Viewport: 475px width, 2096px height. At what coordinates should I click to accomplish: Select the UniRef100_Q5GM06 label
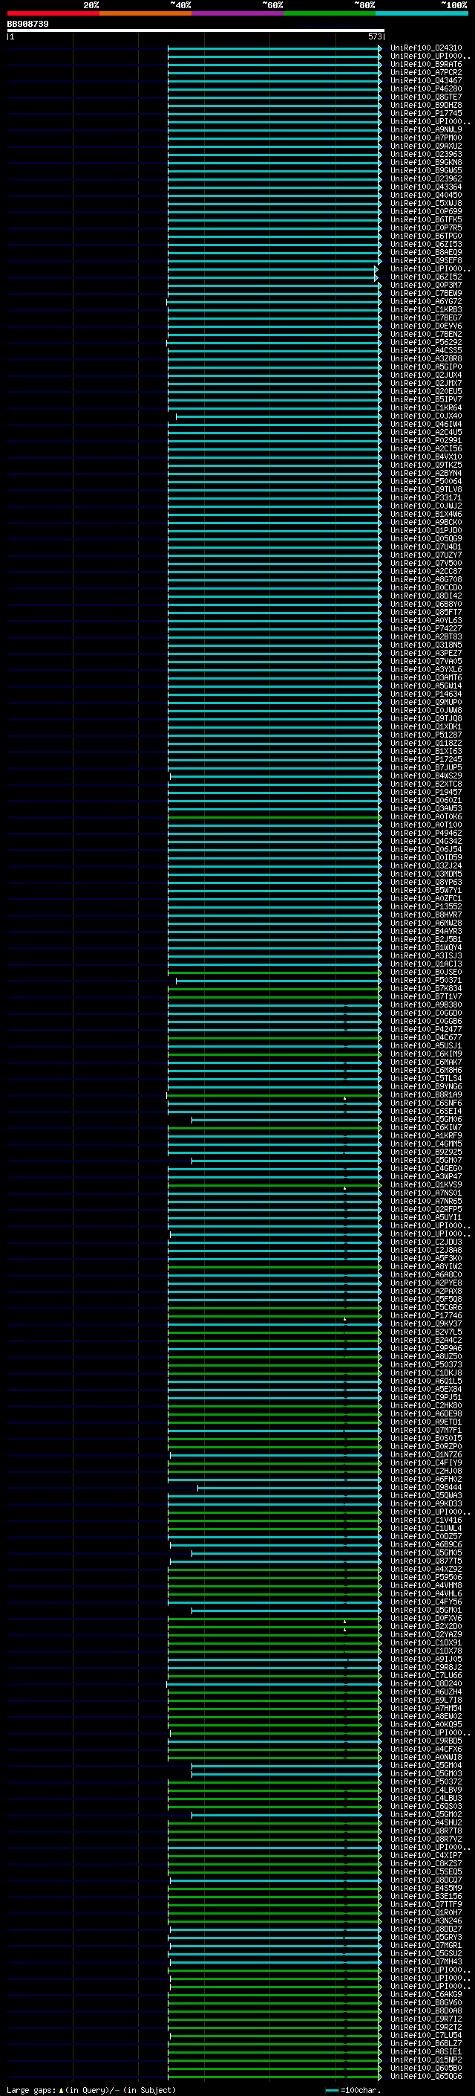click(426, 1120)
